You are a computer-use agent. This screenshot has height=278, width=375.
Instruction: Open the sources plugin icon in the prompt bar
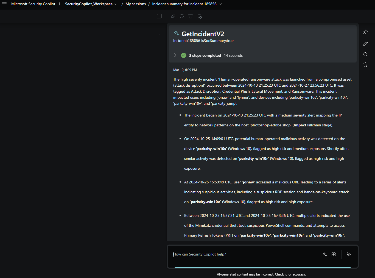point(334,254)
